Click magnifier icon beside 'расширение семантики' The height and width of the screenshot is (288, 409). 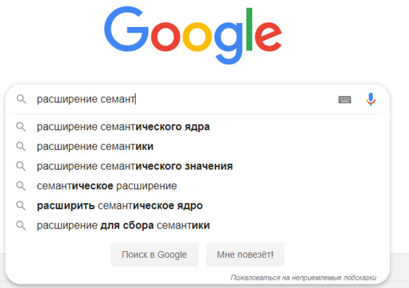click(x=21, y=146)
